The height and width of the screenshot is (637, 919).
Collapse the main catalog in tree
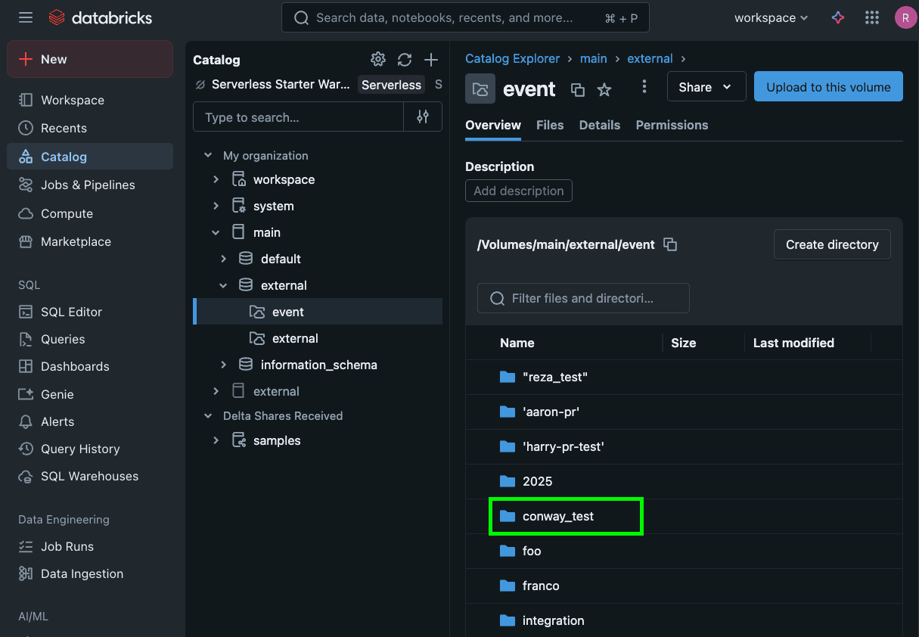click(x=216, y=232)
